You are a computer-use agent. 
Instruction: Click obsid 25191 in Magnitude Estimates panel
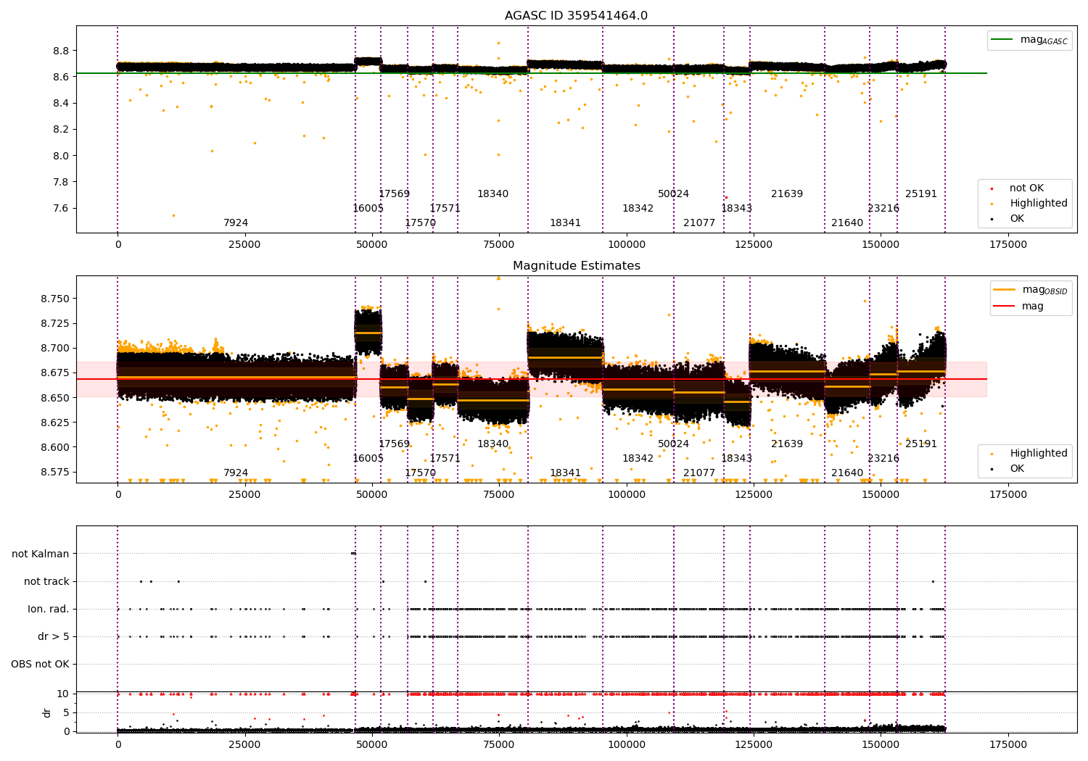[x=921, y=444]
